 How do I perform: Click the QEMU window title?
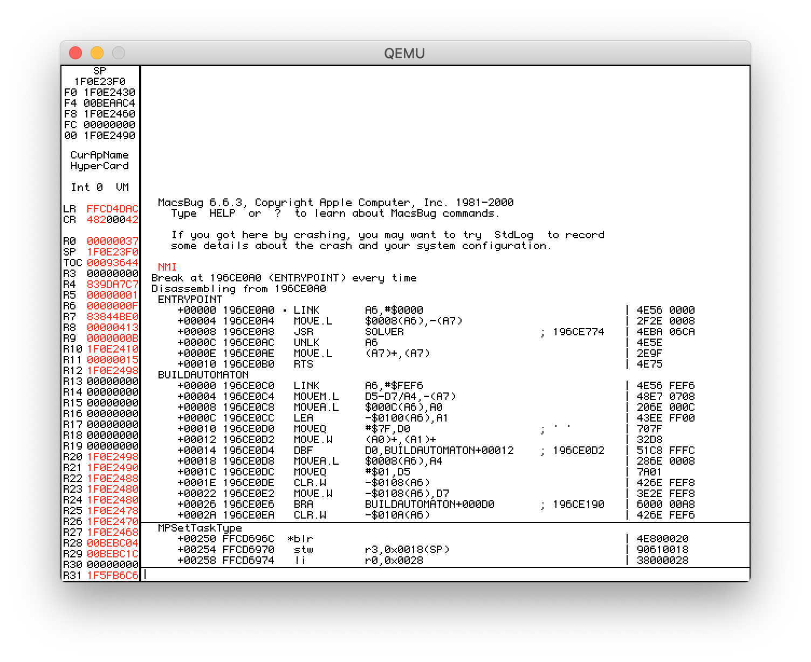point(404,53)
